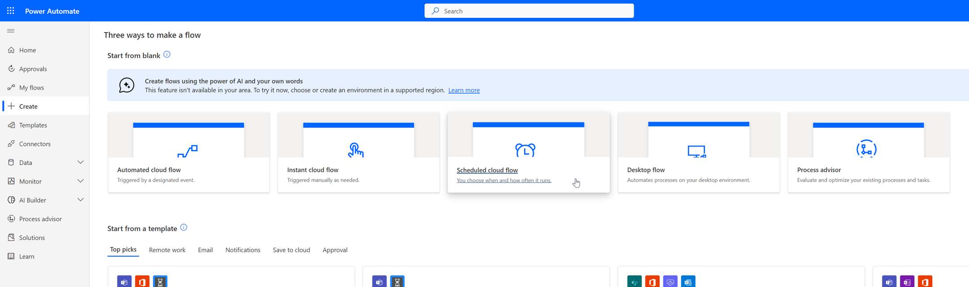Collapse the left navigation hamburger menu

click(11, 31)
